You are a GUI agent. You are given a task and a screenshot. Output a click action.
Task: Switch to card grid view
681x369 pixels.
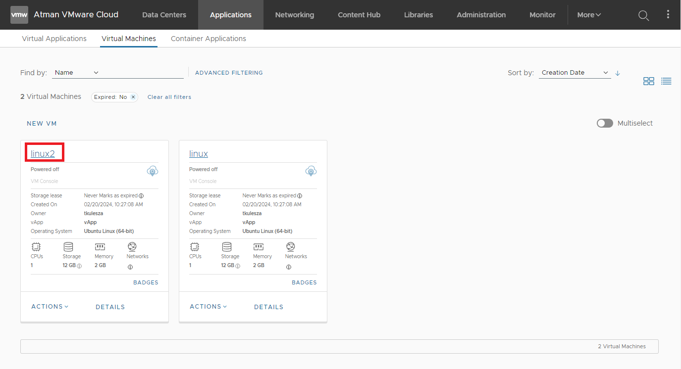click(x=648, y=81)
